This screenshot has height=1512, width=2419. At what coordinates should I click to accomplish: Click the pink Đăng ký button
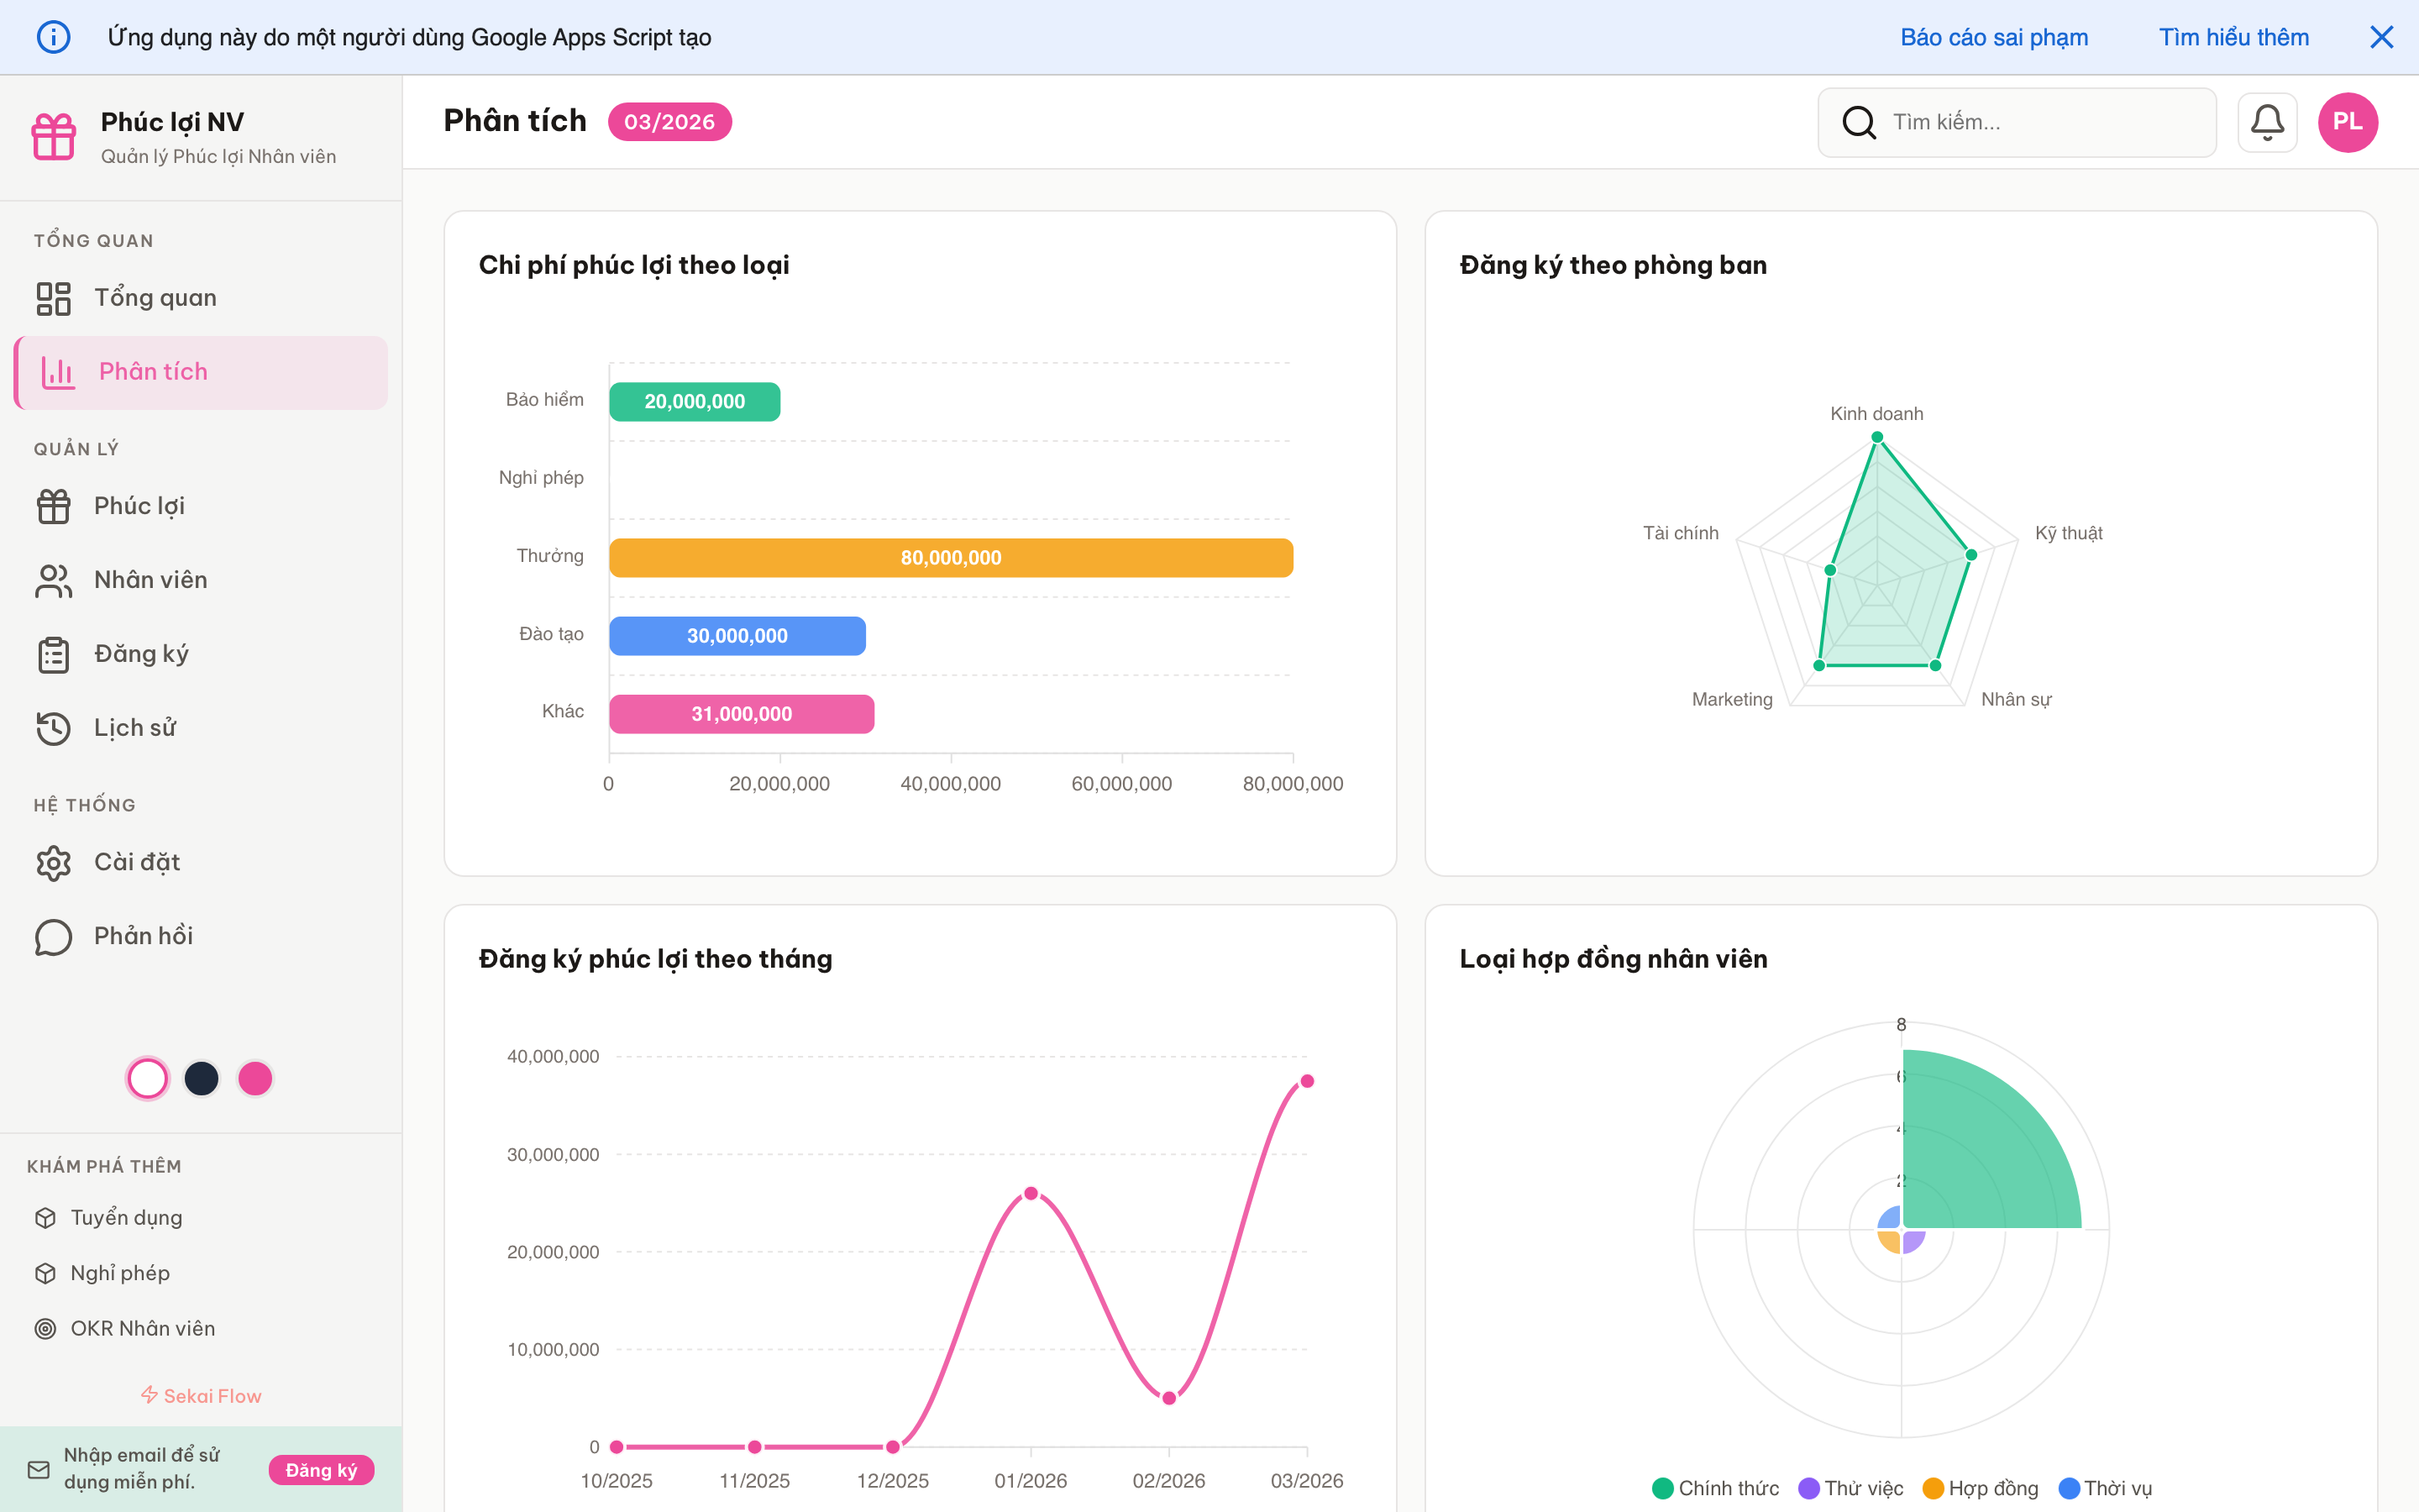click(321, 1470)
